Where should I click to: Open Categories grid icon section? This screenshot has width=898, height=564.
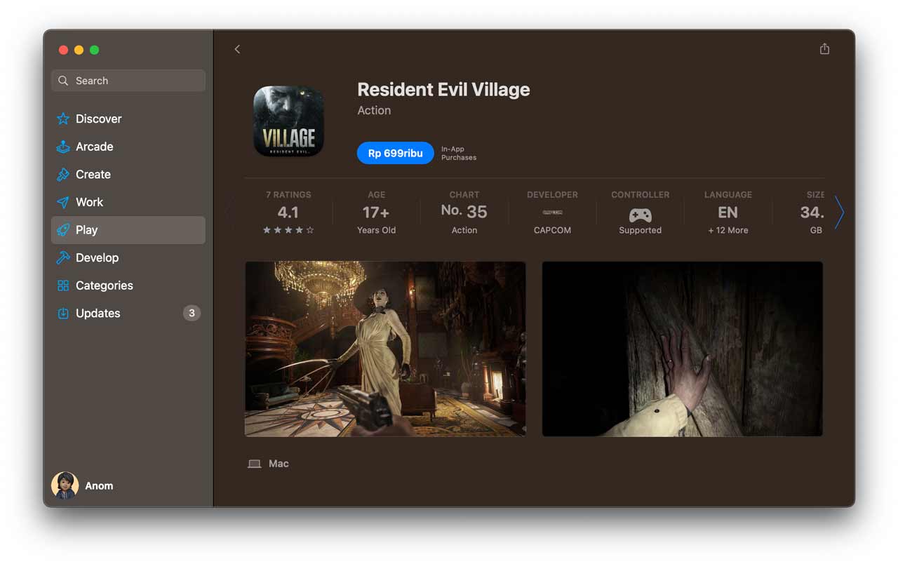63,286
